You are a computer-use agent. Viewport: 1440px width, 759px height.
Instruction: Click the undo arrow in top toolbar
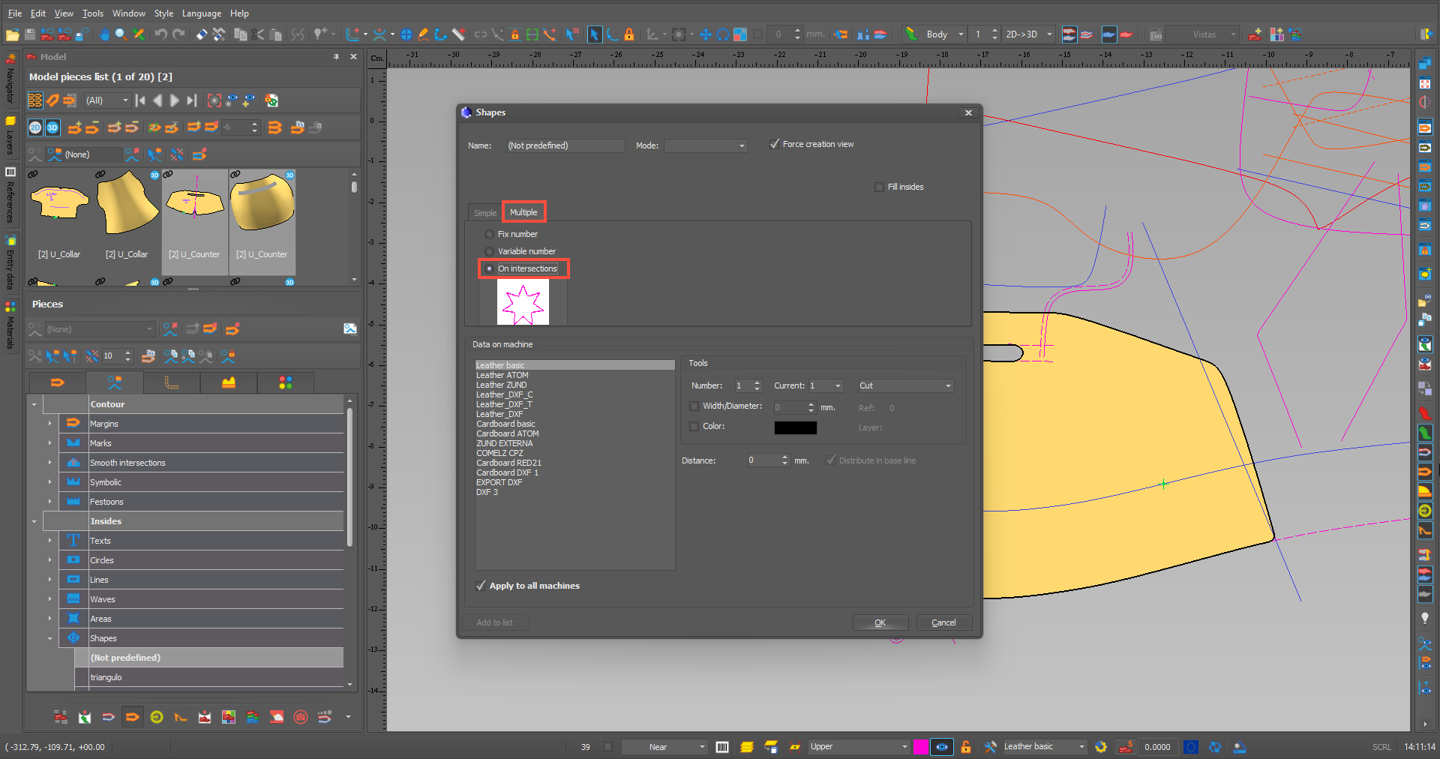(160, 34)
